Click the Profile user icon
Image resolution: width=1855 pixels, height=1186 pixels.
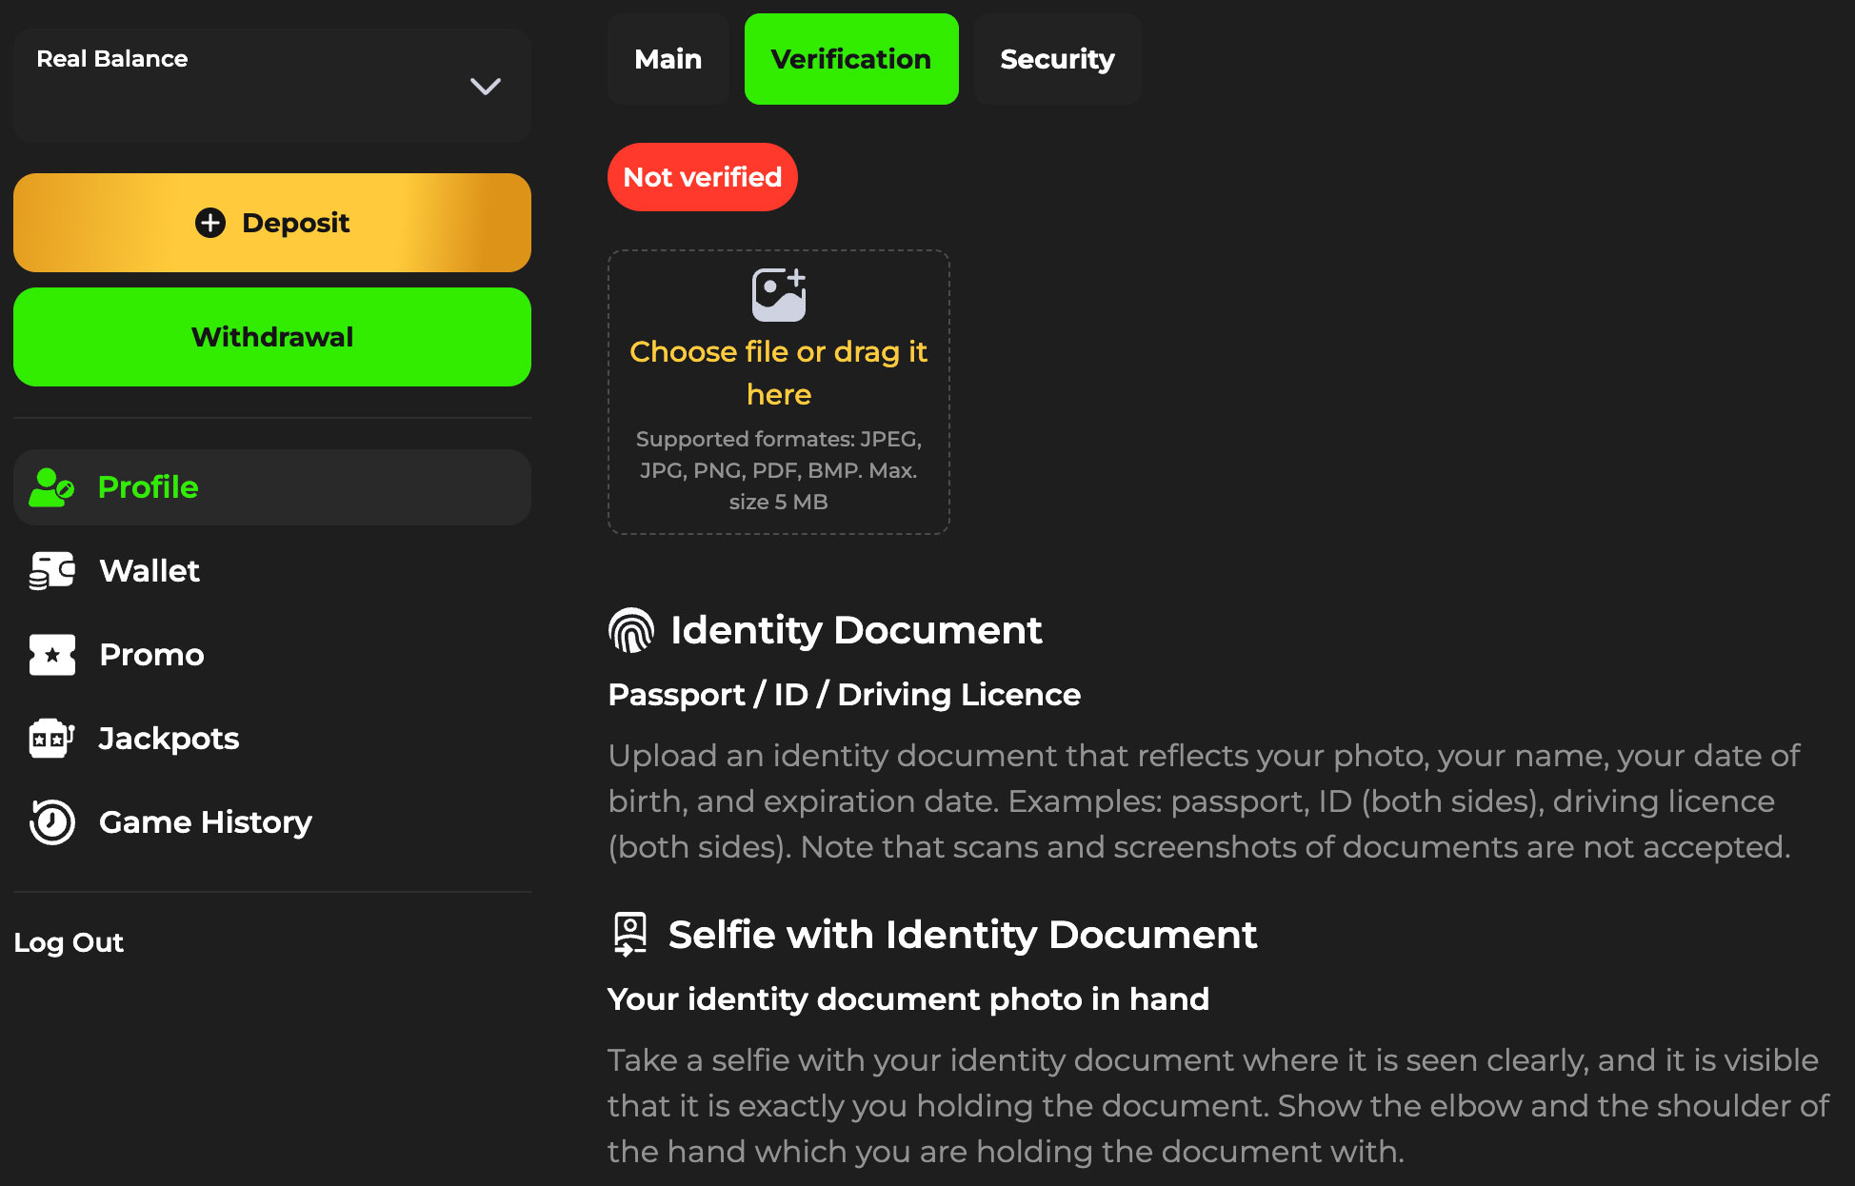[51, 487]
